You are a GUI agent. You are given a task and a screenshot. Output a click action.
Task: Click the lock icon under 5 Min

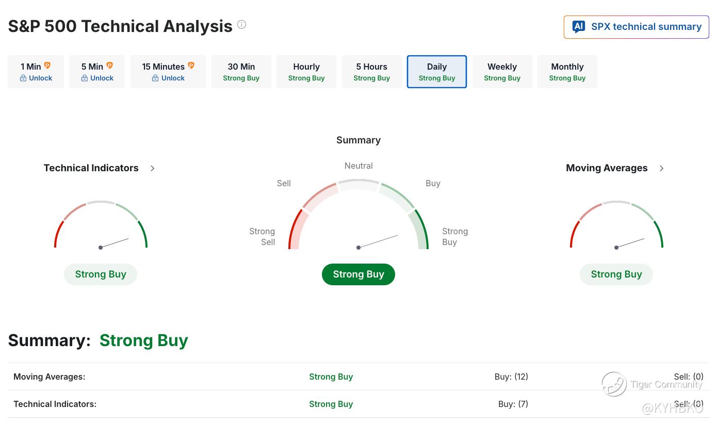click(x=85, y=78)
